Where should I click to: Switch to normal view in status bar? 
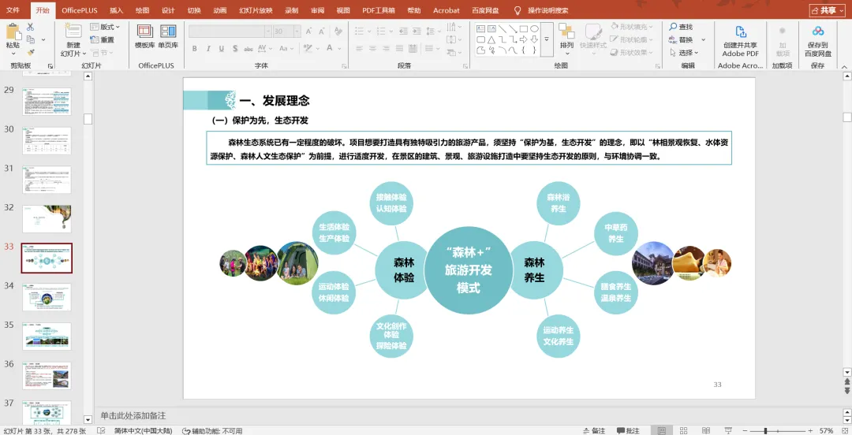pyautogui.click(x=662, y=430)
